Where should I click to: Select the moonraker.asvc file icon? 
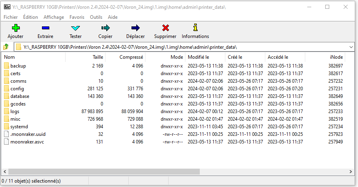click(6, 142)
